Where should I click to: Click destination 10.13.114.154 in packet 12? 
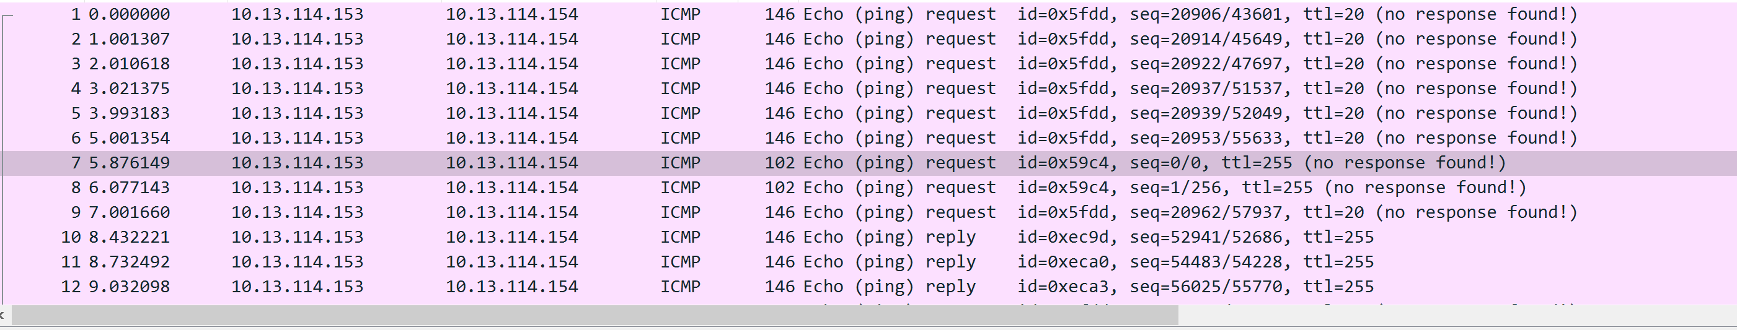(x=511, y=287)
